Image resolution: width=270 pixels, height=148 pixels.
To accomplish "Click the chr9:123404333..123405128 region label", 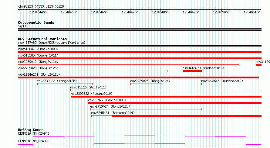I will point(41,6).
